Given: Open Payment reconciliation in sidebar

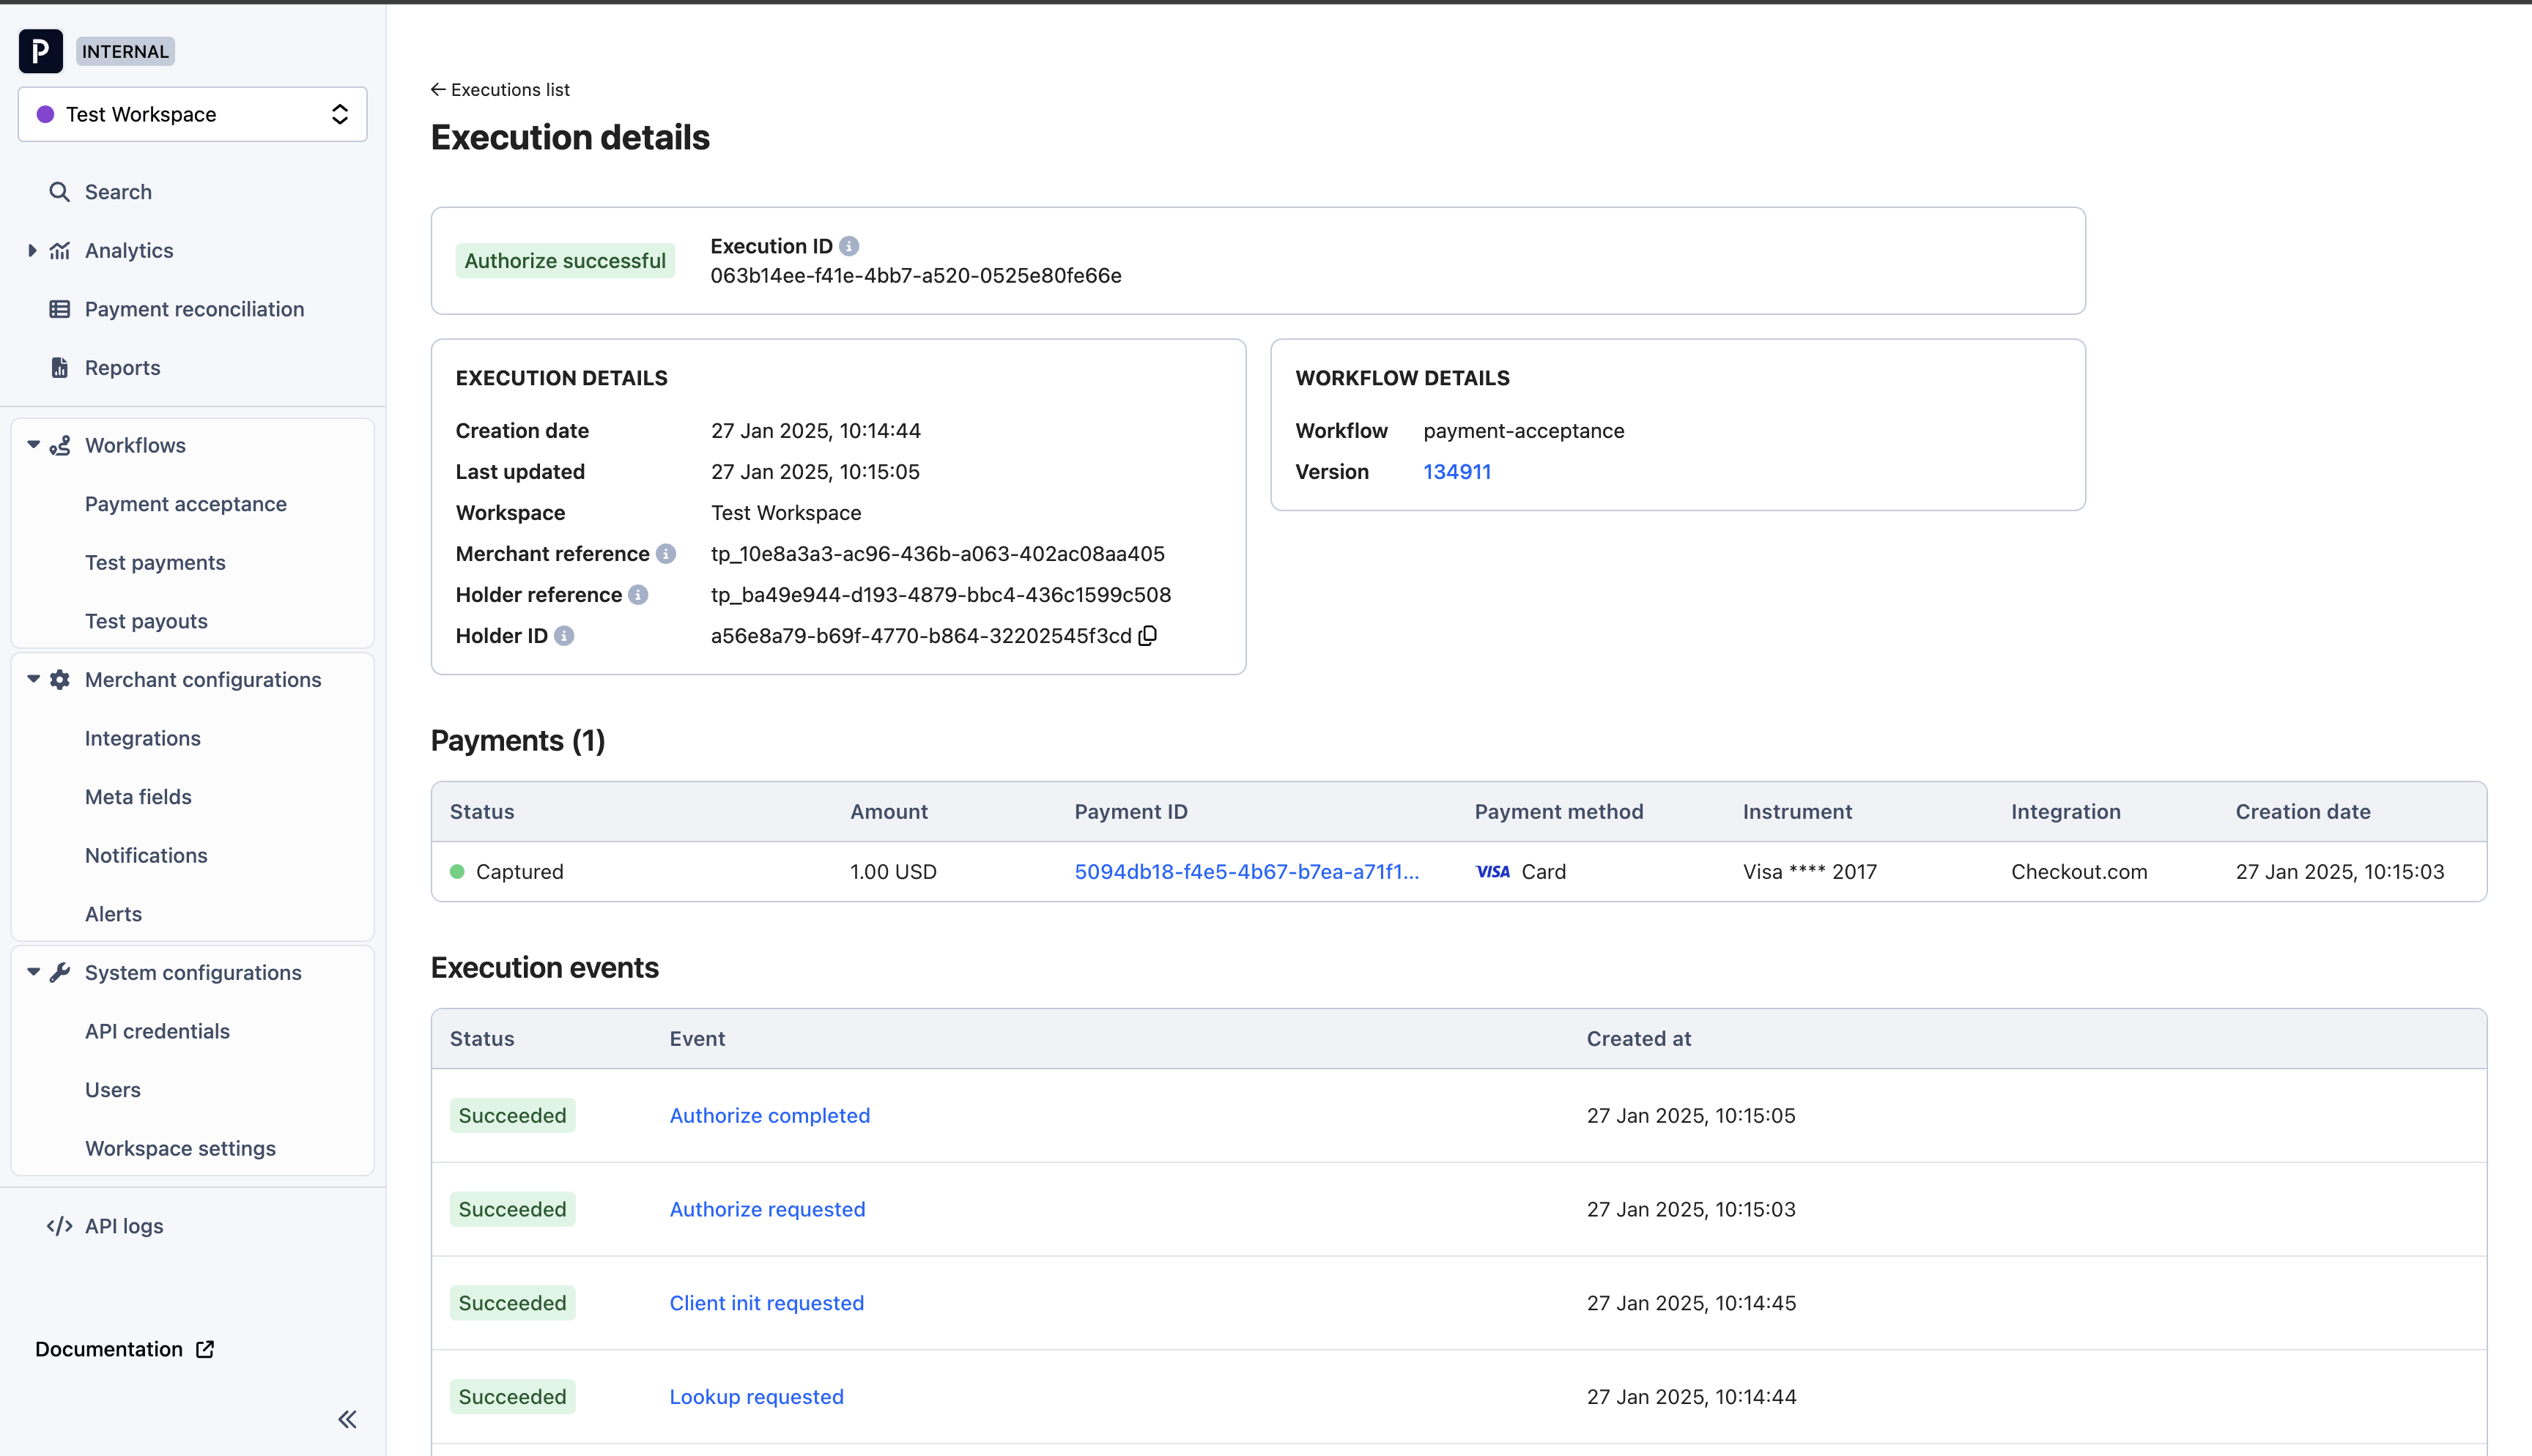Looking at the screenshot, I should (194, 309).
